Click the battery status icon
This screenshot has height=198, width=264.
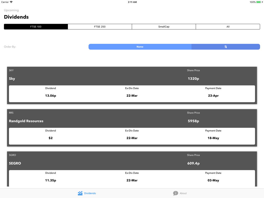259,2
